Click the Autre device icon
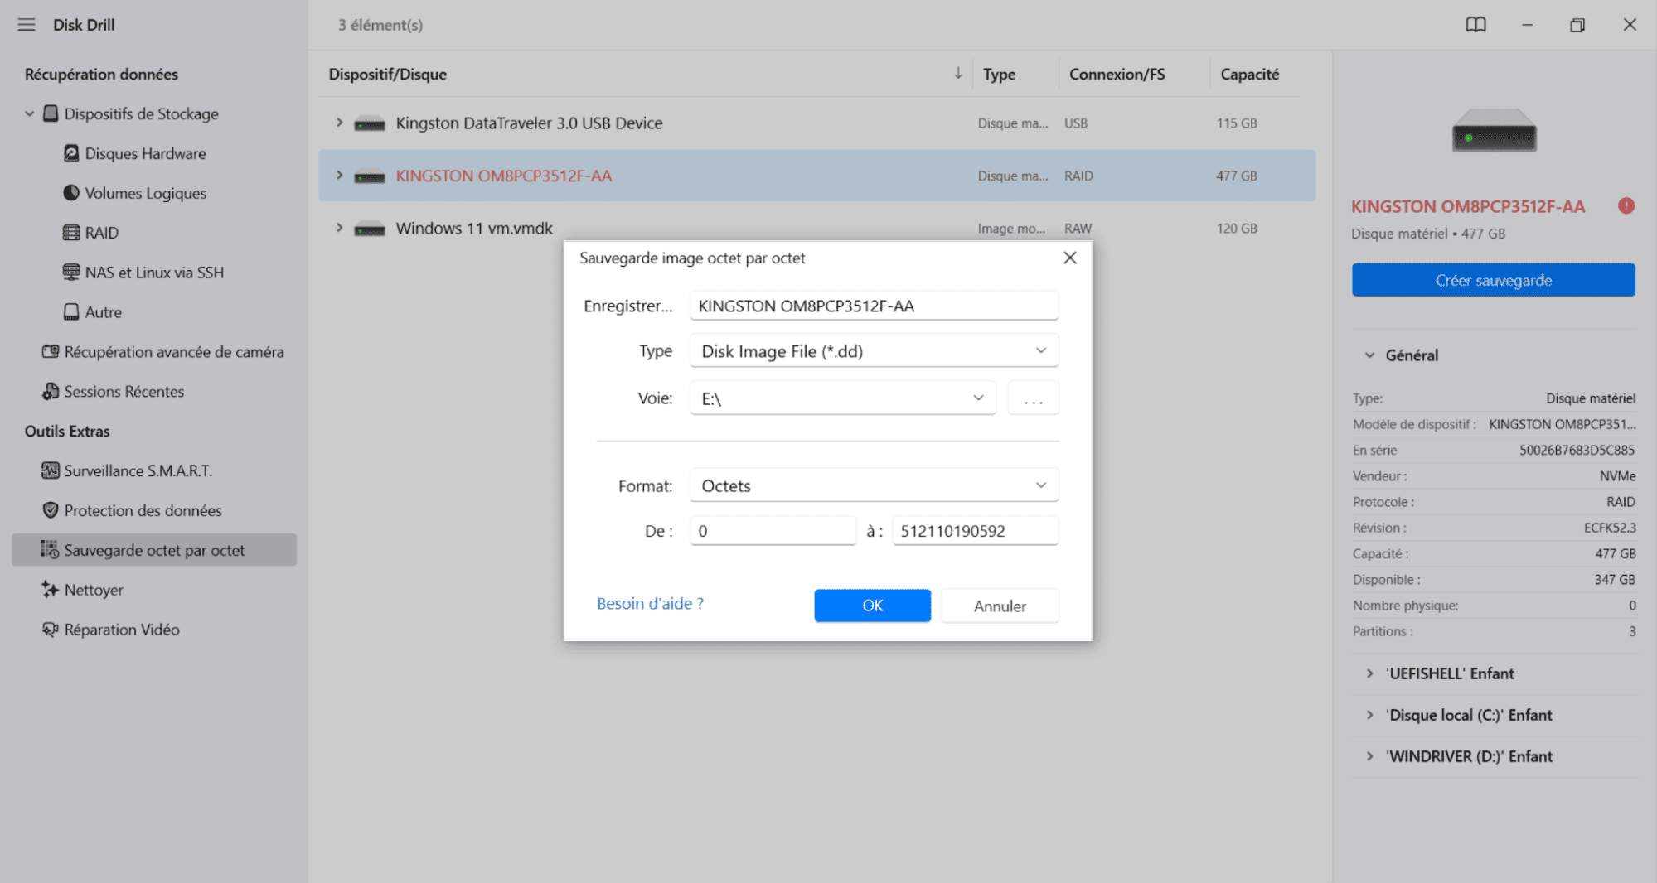This screenshot has height=883, width=1657. (x=71, y=312)
